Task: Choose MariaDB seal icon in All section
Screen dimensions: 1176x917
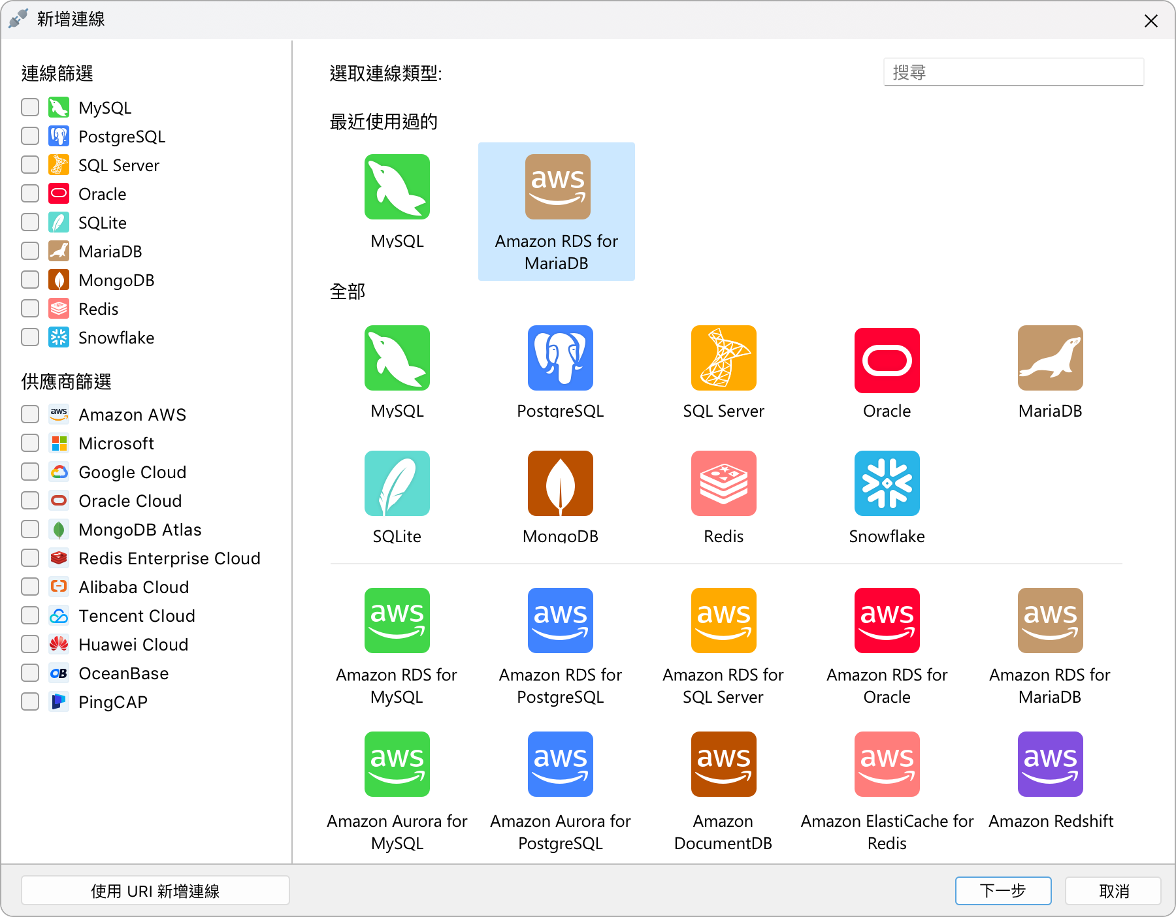Action: (1051, 358)
